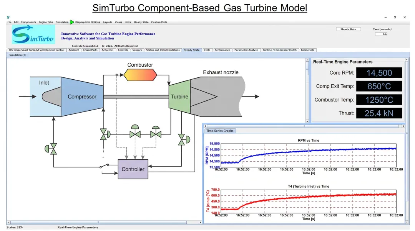Viewport: 415px width, 231px height.
Task: Select the Controller block
Action: click(133, 169)
